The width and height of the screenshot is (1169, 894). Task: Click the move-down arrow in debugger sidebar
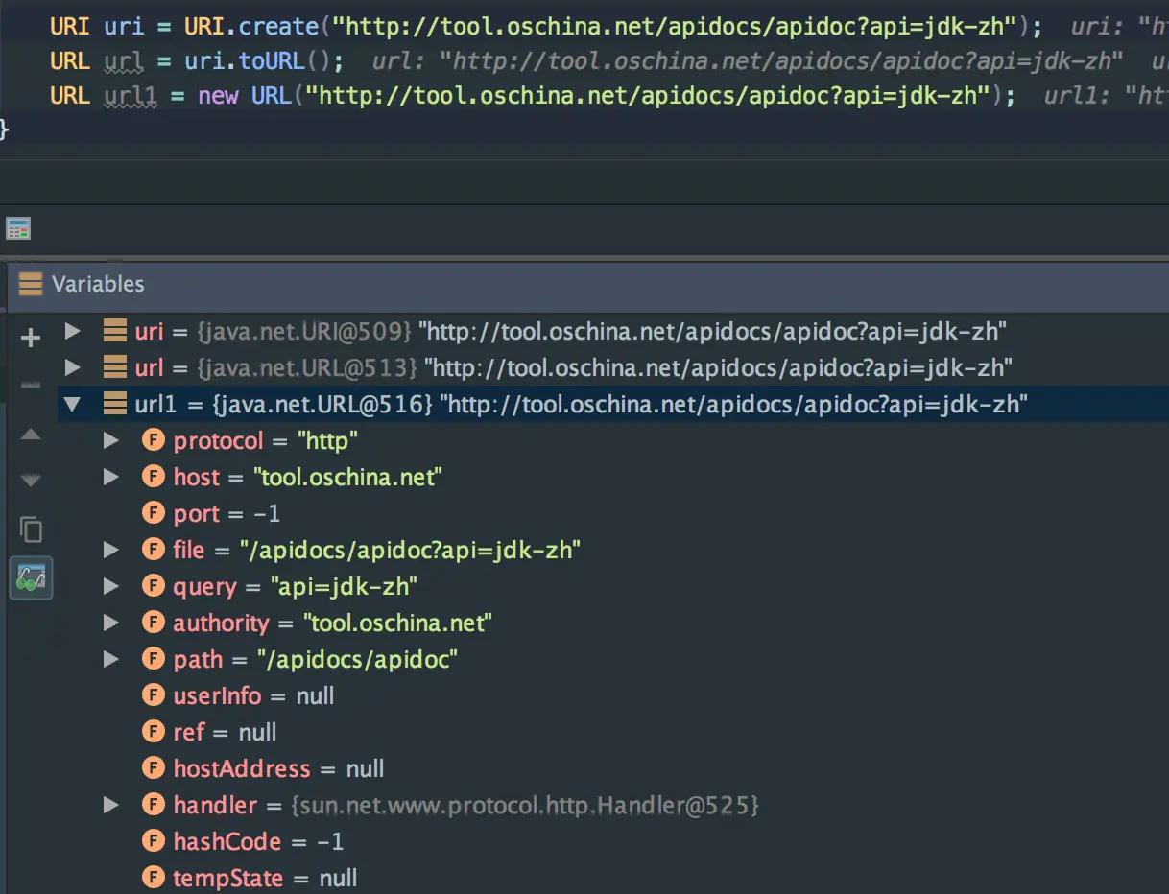(30, 480)
